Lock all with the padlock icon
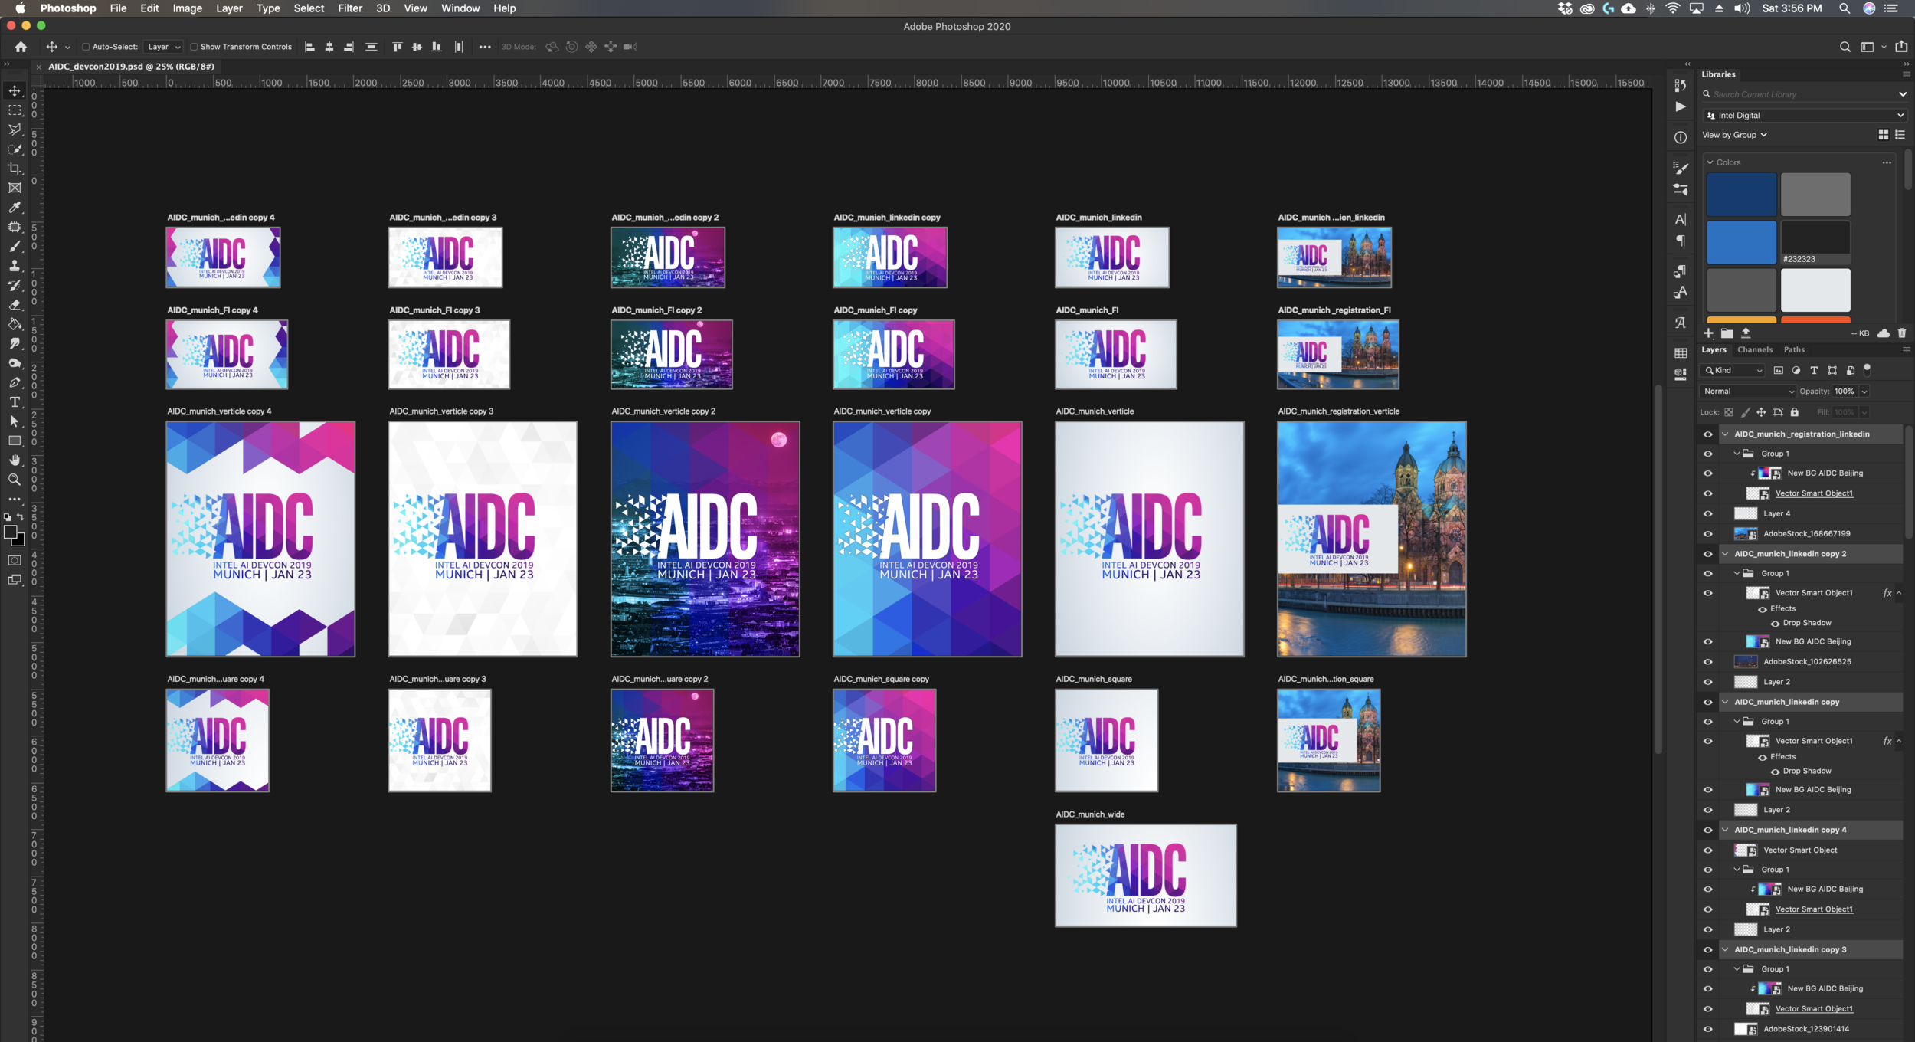The height and width of the screenshot is (1042, 1915). coord(1794,412)
